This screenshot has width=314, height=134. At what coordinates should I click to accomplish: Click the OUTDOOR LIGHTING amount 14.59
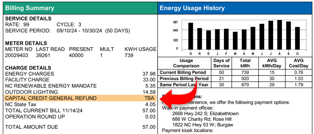[x=149, y=92]
